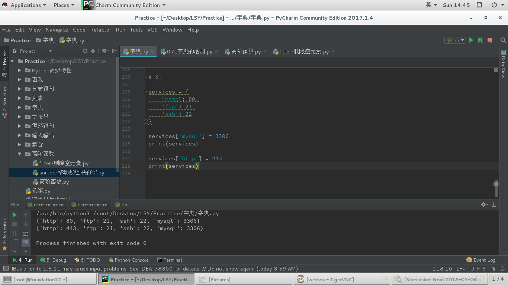Start debugging with the bug icon in main toolbar
This screenshot has width=508, height=285.
click(480, 40)
